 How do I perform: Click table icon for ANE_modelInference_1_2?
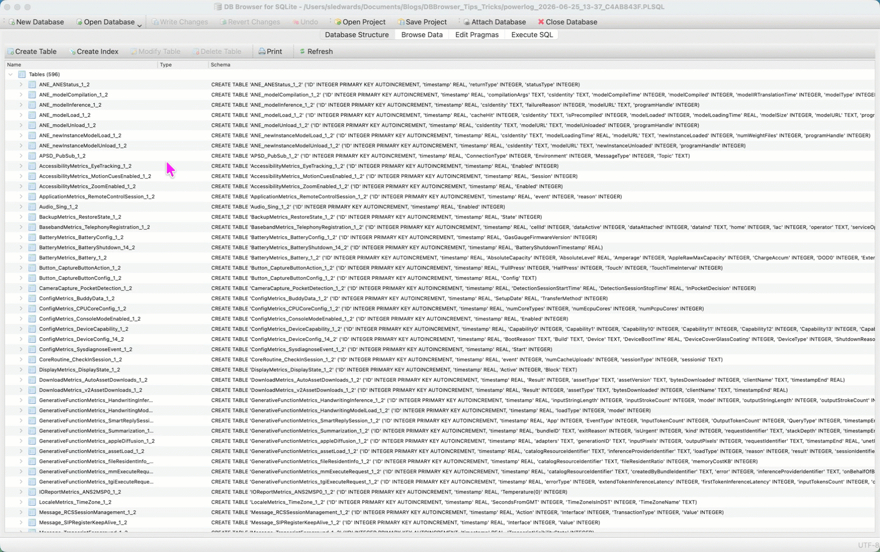(32, 105)
